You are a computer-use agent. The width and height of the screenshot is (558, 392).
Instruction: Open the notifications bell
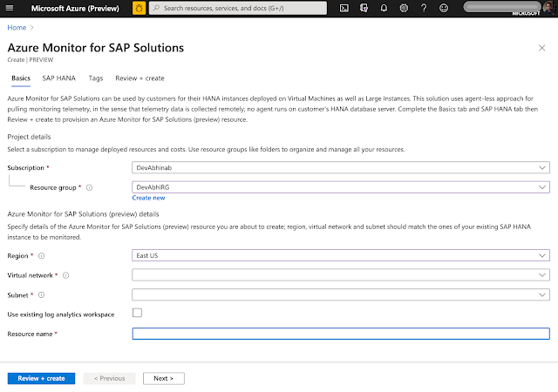(x=384, y=8)
